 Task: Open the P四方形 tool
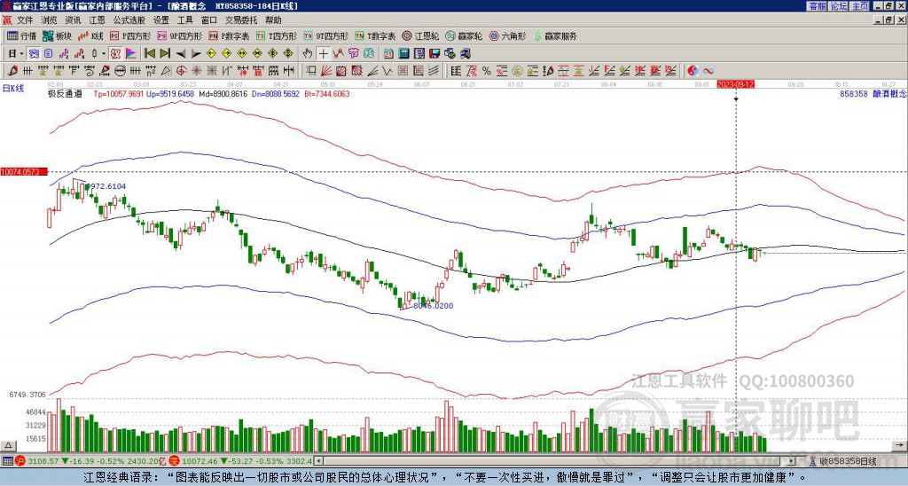pyautogui.click(x=130, y=35)
